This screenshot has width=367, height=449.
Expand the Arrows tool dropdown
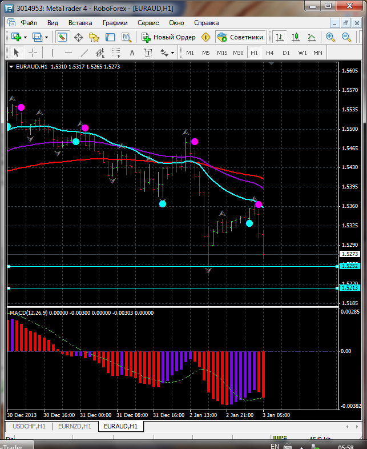[x=172, y=53]
